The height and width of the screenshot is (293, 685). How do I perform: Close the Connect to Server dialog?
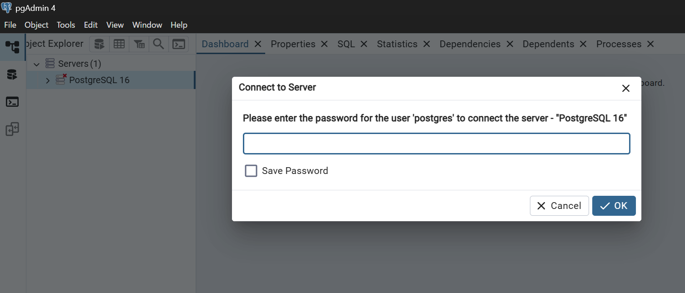point(626,88)
